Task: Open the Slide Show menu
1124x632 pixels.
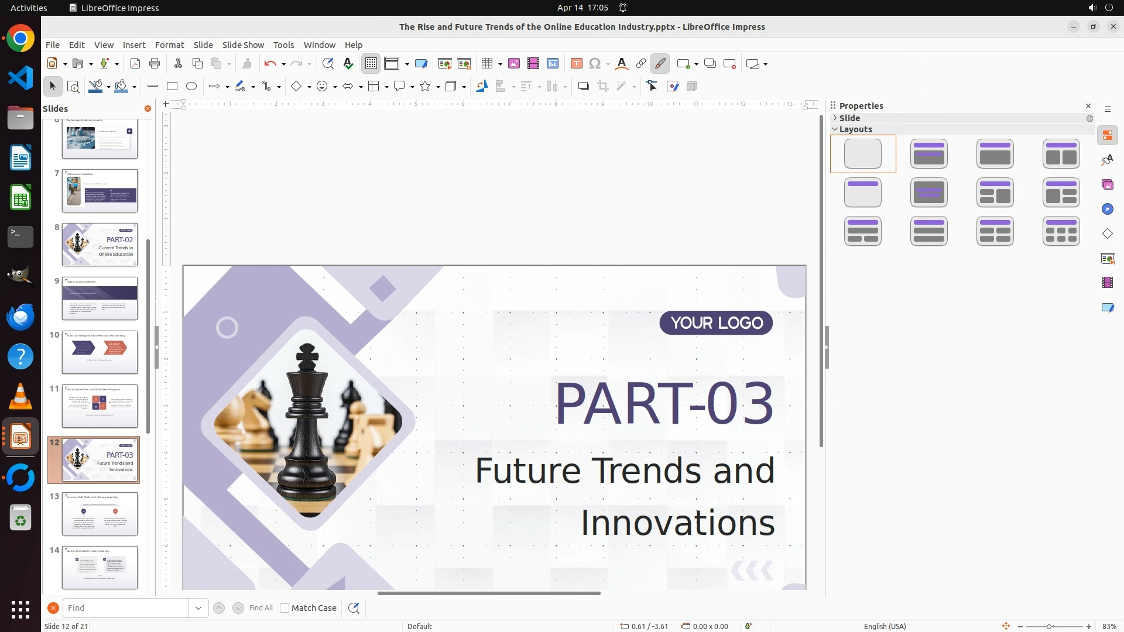Action: pos(243,45)
